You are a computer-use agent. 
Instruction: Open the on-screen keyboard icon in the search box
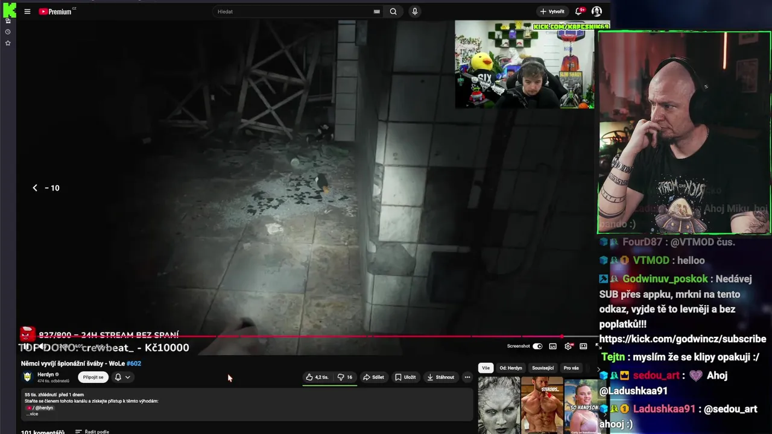(x=377, y=11)
